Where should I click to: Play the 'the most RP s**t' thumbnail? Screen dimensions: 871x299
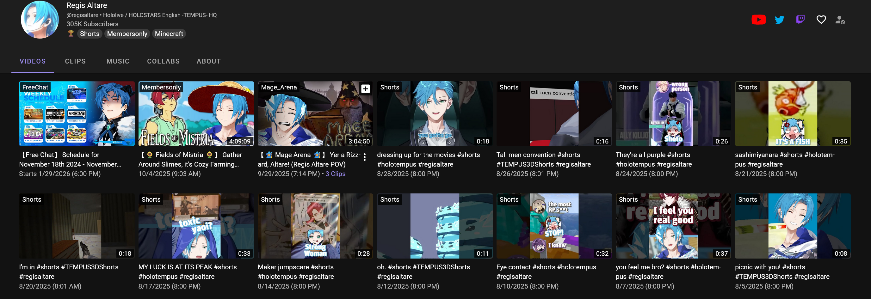pyautogui.click(x=554, y=226)
